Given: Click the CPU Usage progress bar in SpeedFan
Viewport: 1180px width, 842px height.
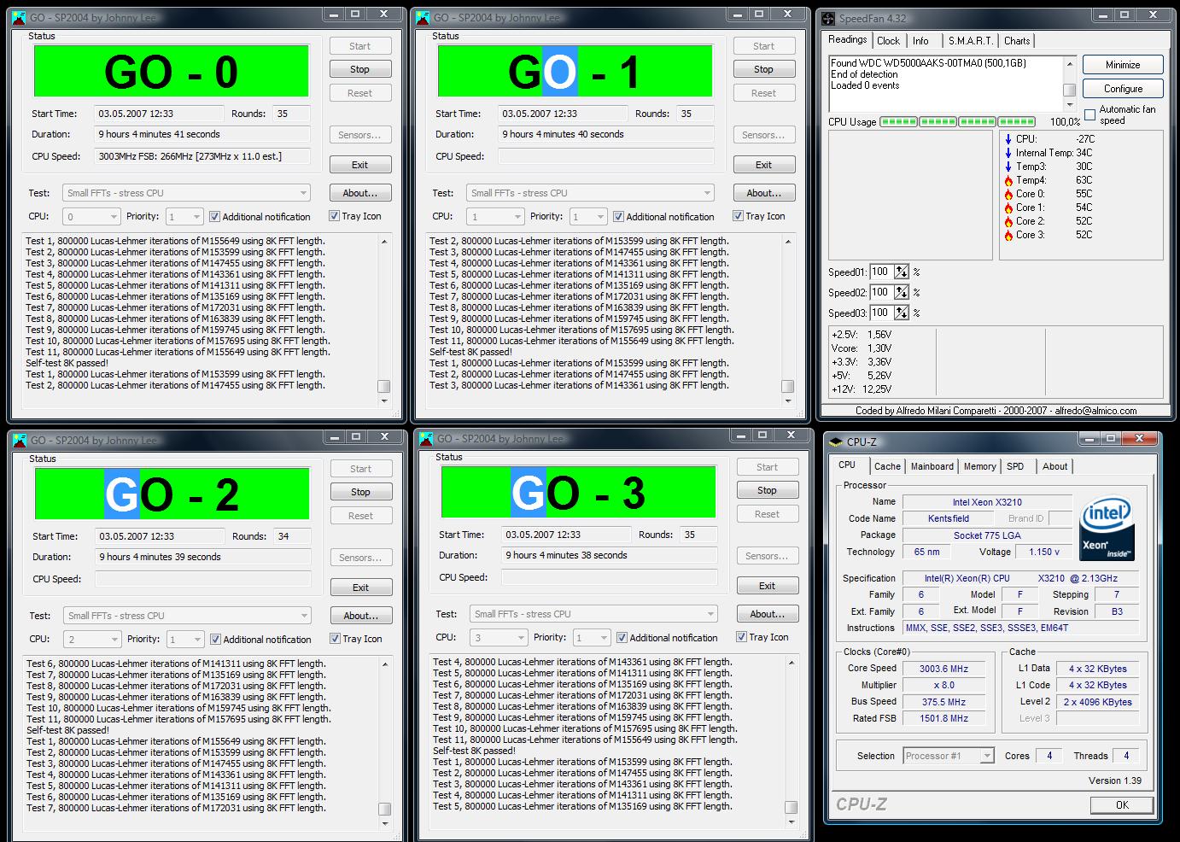Looking at the screenshot, I should coord(958,122).
